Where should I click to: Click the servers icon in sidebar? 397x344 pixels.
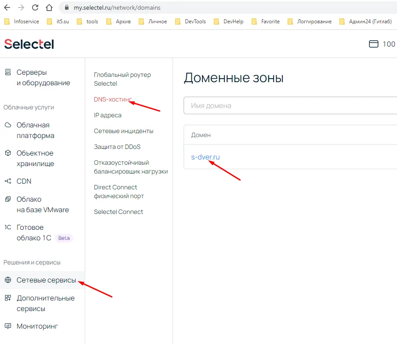[x=8, y=72]
